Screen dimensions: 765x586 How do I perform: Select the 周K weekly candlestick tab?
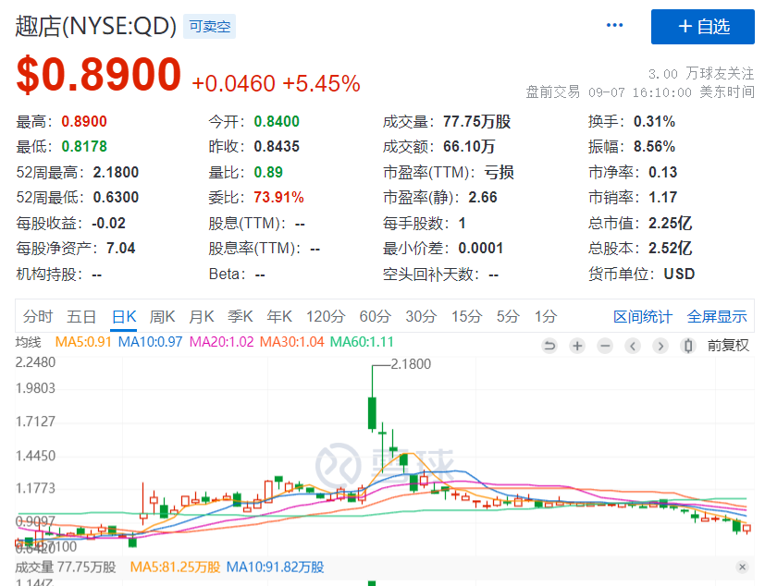(162, 316)
